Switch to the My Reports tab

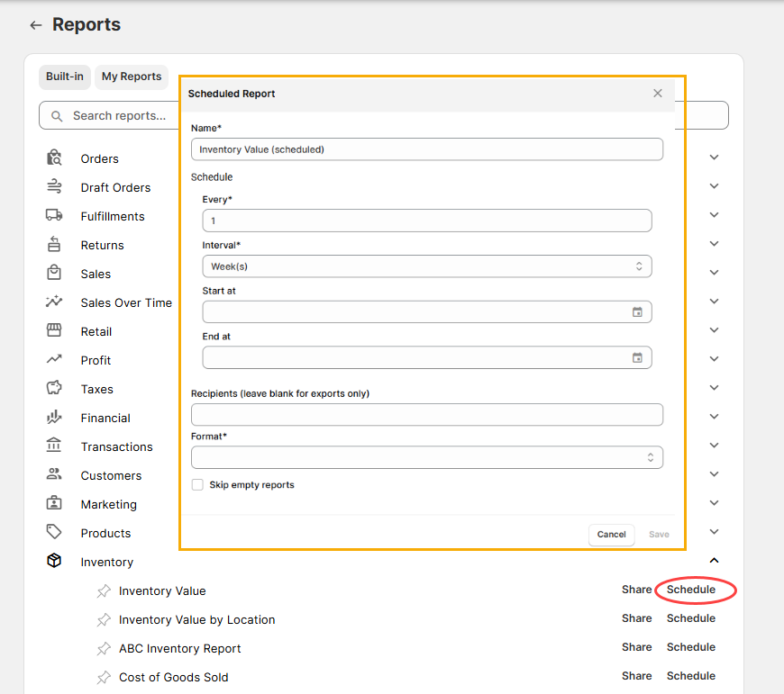click(x=132, y=77)
